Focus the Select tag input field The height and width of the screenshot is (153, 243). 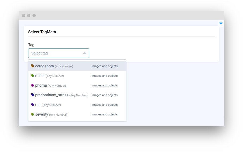click(x=55, y=53)
